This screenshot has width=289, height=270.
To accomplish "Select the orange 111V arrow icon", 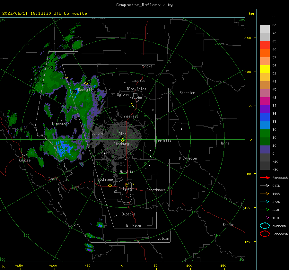I will (x=265, y=194).
